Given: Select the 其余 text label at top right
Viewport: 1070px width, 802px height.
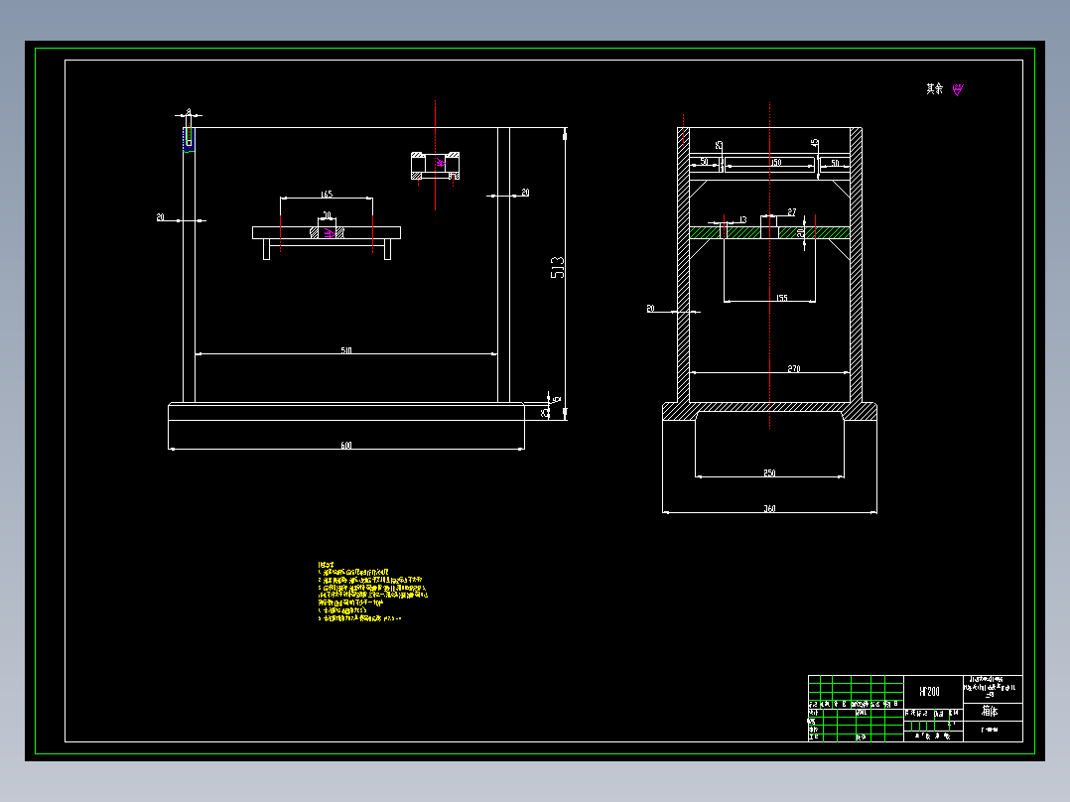Looking at the screenshot, I should (x=931, y=86).
